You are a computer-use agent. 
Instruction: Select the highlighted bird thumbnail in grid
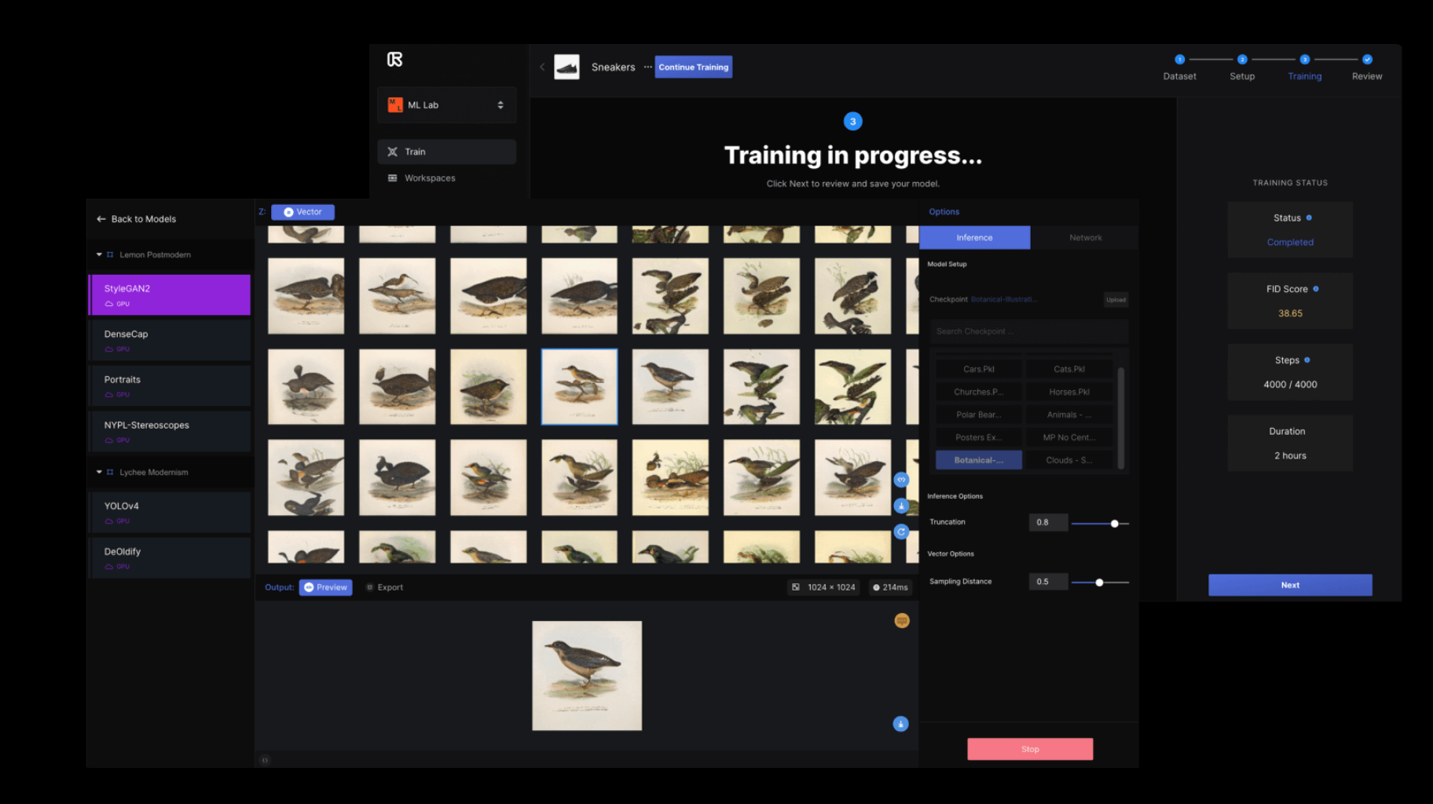coord(579,387)
